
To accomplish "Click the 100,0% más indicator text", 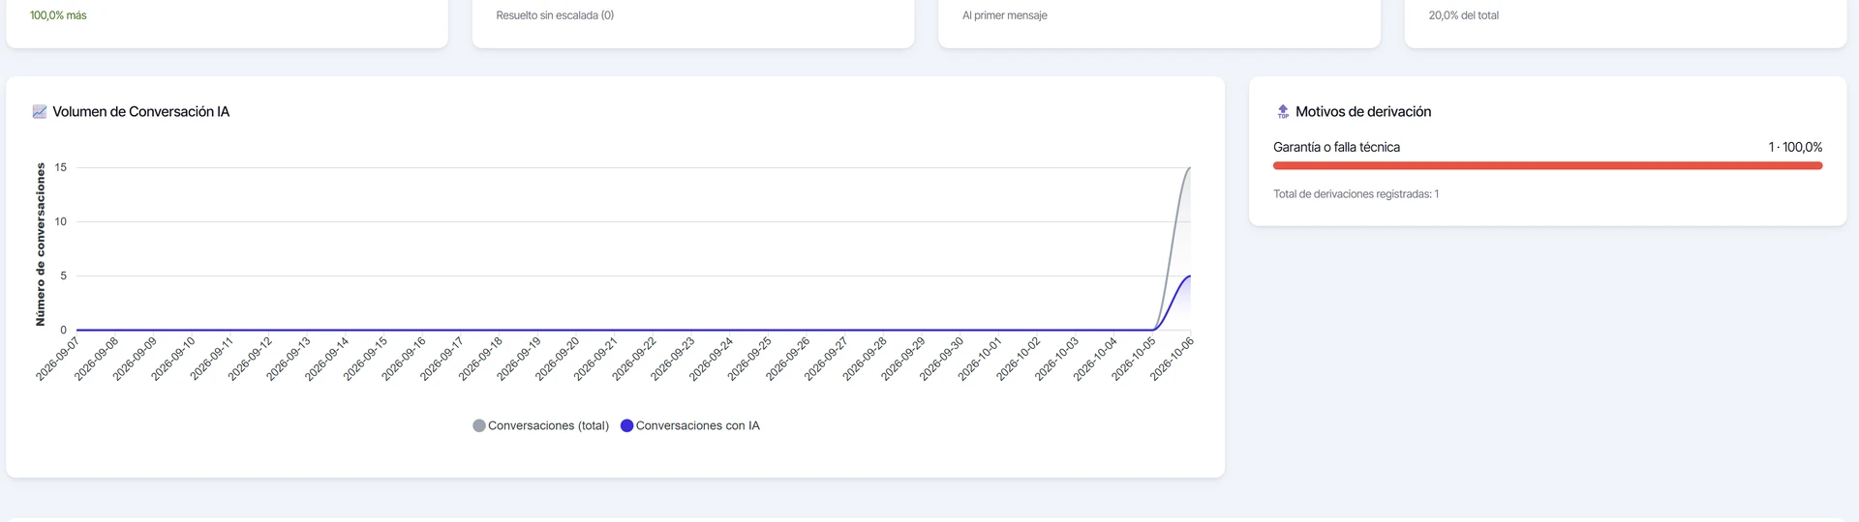I will [x=58, y=15].
